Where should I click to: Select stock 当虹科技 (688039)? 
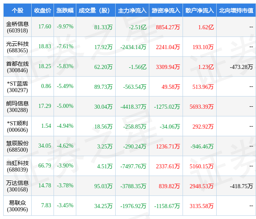click(17, 166)
